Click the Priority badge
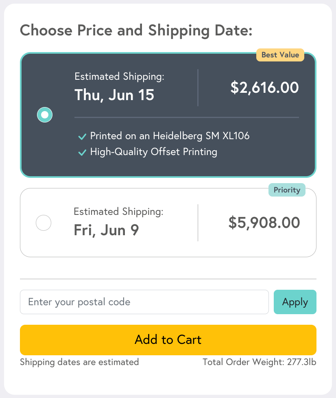The height and width of the screenshot is (398, 336). coord(287,190)
